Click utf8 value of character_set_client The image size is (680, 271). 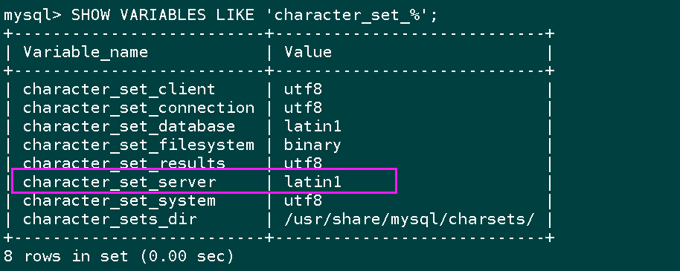[x=303, y=89]
